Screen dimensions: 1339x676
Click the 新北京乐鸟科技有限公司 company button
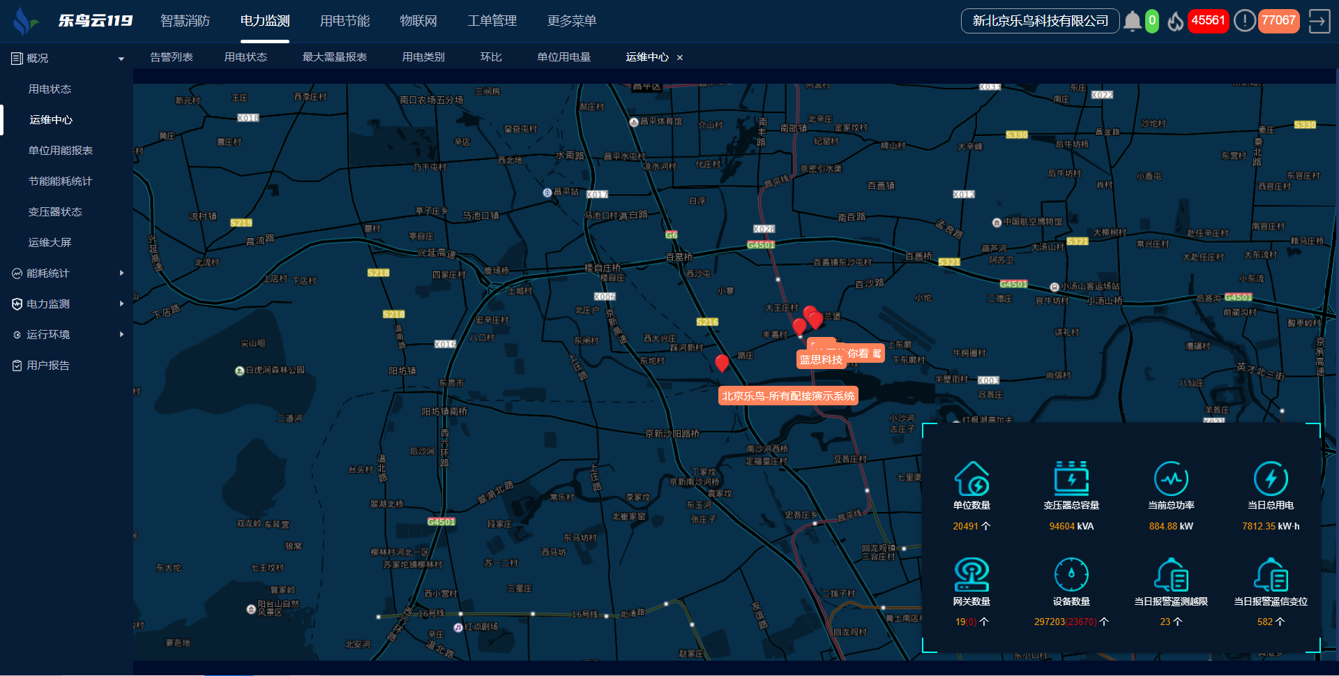pyautogui.click(x=1040, y=21)
